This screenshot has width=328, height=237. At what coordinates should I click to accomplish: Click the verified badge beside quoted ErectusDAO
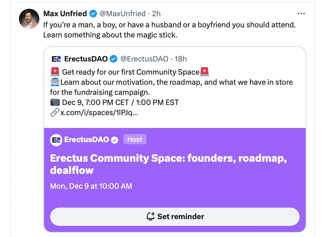coord(114,59)
